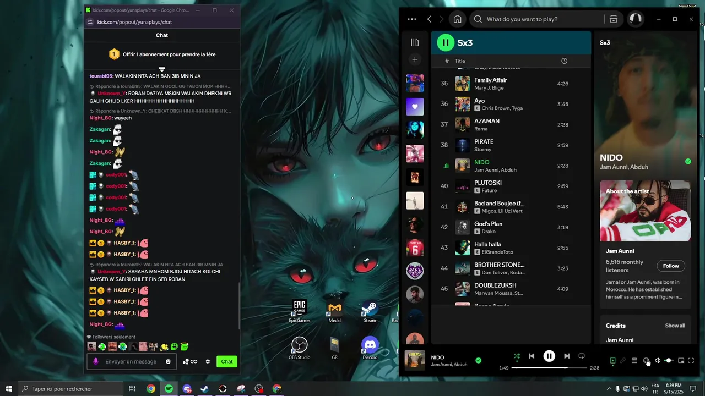Open the Spotify profile avatar menu
Image resolution: width=705 pixels, height=396 pixels.
[x=636, y=19]
